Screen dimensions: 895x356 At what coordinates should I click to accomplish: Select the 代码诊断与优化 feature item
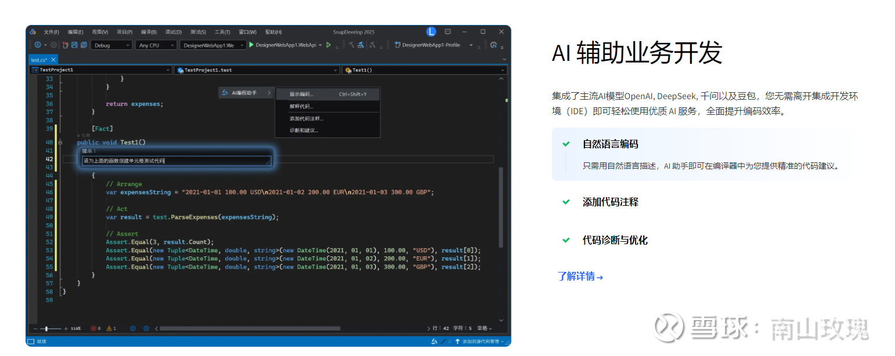[615, 240]
